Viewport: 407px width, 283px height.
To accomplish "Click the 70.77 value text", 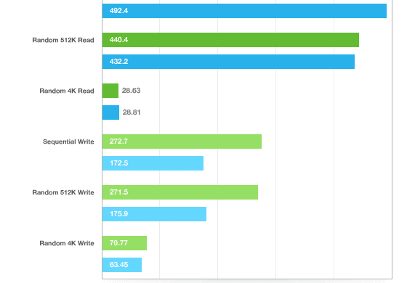I will coord(118,243).
